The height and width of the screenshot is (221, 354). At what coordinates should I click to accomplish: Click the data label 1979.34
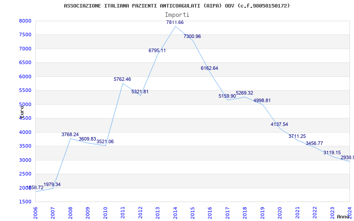tap(52, 185)
